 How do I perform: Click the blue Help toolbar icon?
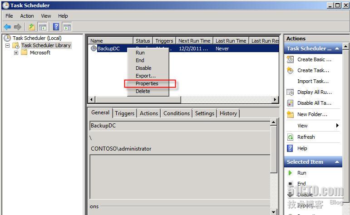(56, 27)
